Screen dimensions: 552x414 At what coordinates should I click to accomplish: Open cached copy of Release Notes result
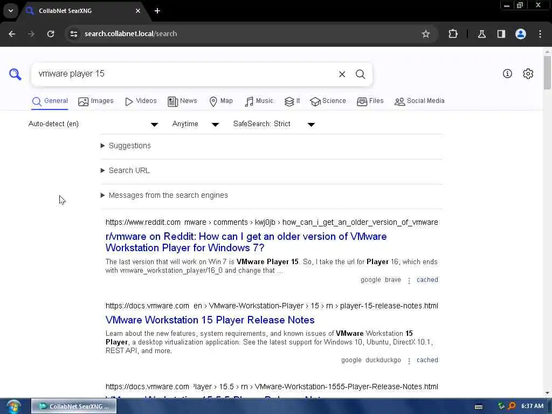pos(427,360)
